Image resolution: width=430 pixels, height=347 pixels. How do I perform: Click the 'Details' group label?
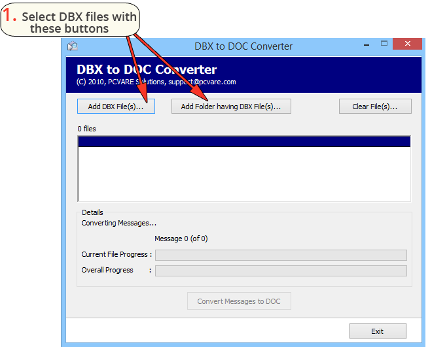click(92, 212)
